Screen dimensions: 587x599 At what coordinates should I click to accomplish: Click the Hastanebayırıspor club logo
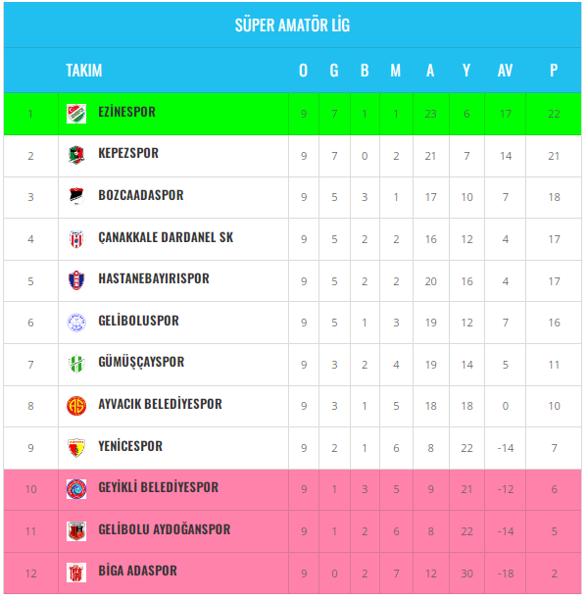pos(76,280)
